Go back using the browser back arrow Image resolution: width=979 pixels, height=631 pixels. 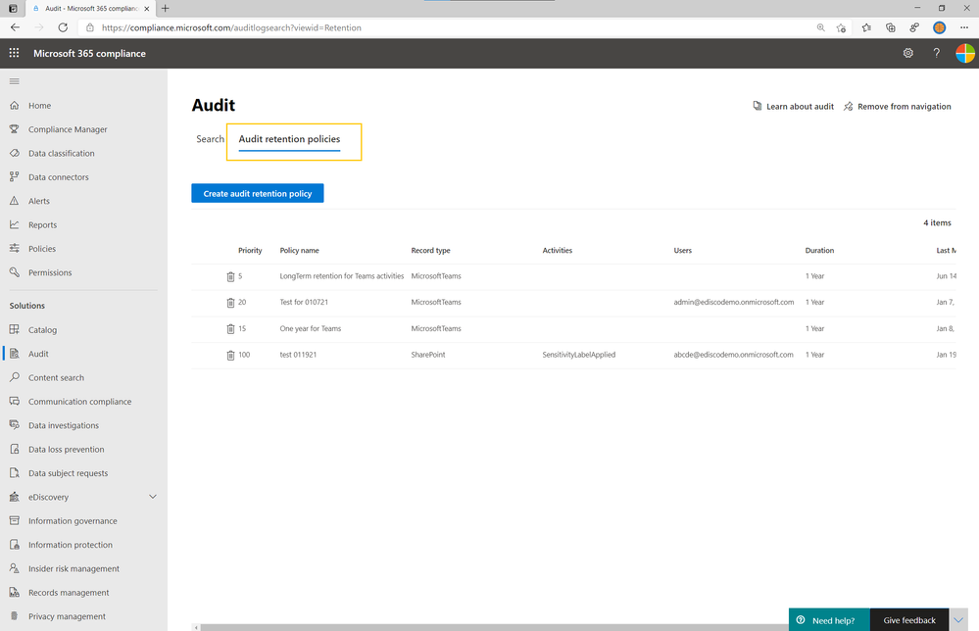pos(15,27)
